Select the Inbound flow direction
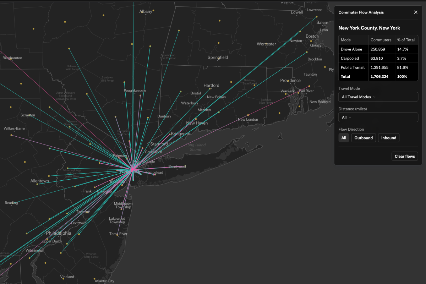The width and height of the screenshot is (426, 284). point(388,138)
